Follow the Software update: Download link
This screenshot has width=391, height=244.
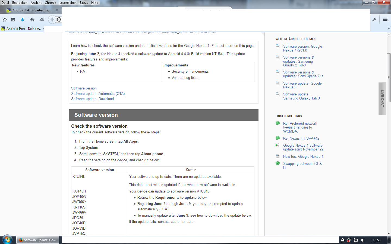[x=92, y=99]
